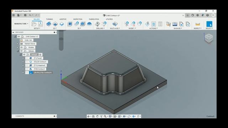Open the ACTIONS dropdown label

pyautogui.click(x=154, y=28)
